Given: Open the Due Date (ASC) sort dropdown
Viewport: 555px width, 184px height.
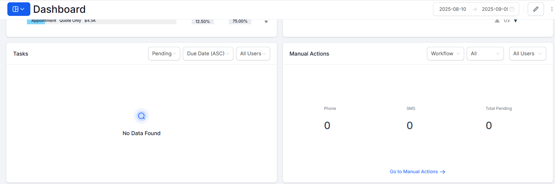Looking at the screenshot, I should click(208, 54).
